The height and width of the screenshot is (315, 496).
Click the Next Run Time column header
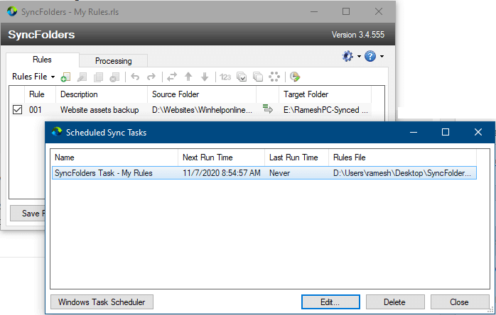pyautogui.click(x=222, y=157)
